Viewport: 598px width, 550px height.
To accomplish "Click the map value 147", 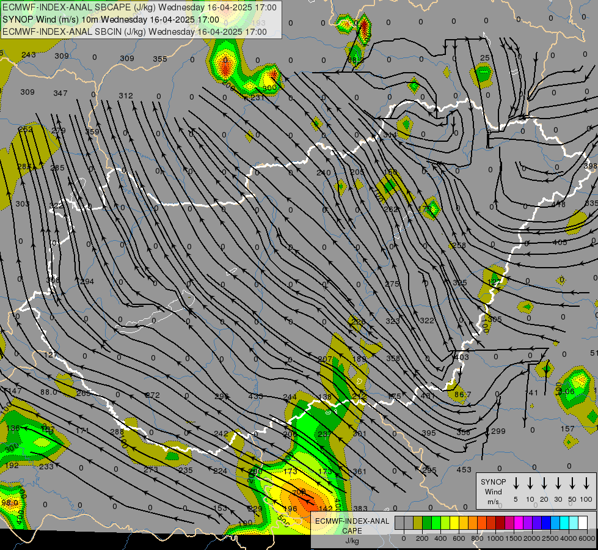I will click(x=15, y=391).
